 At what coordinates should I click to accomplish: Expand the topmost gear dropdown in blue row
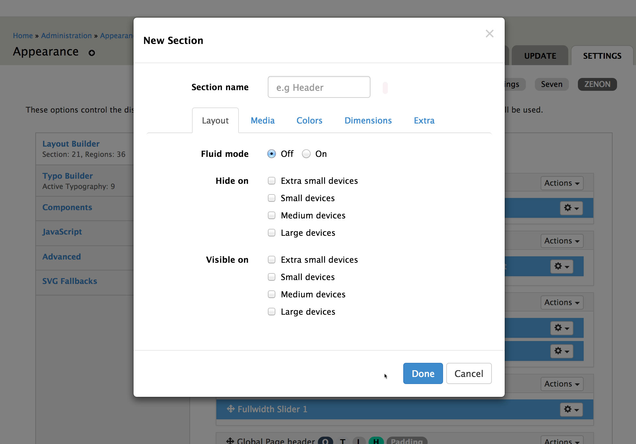571,208
